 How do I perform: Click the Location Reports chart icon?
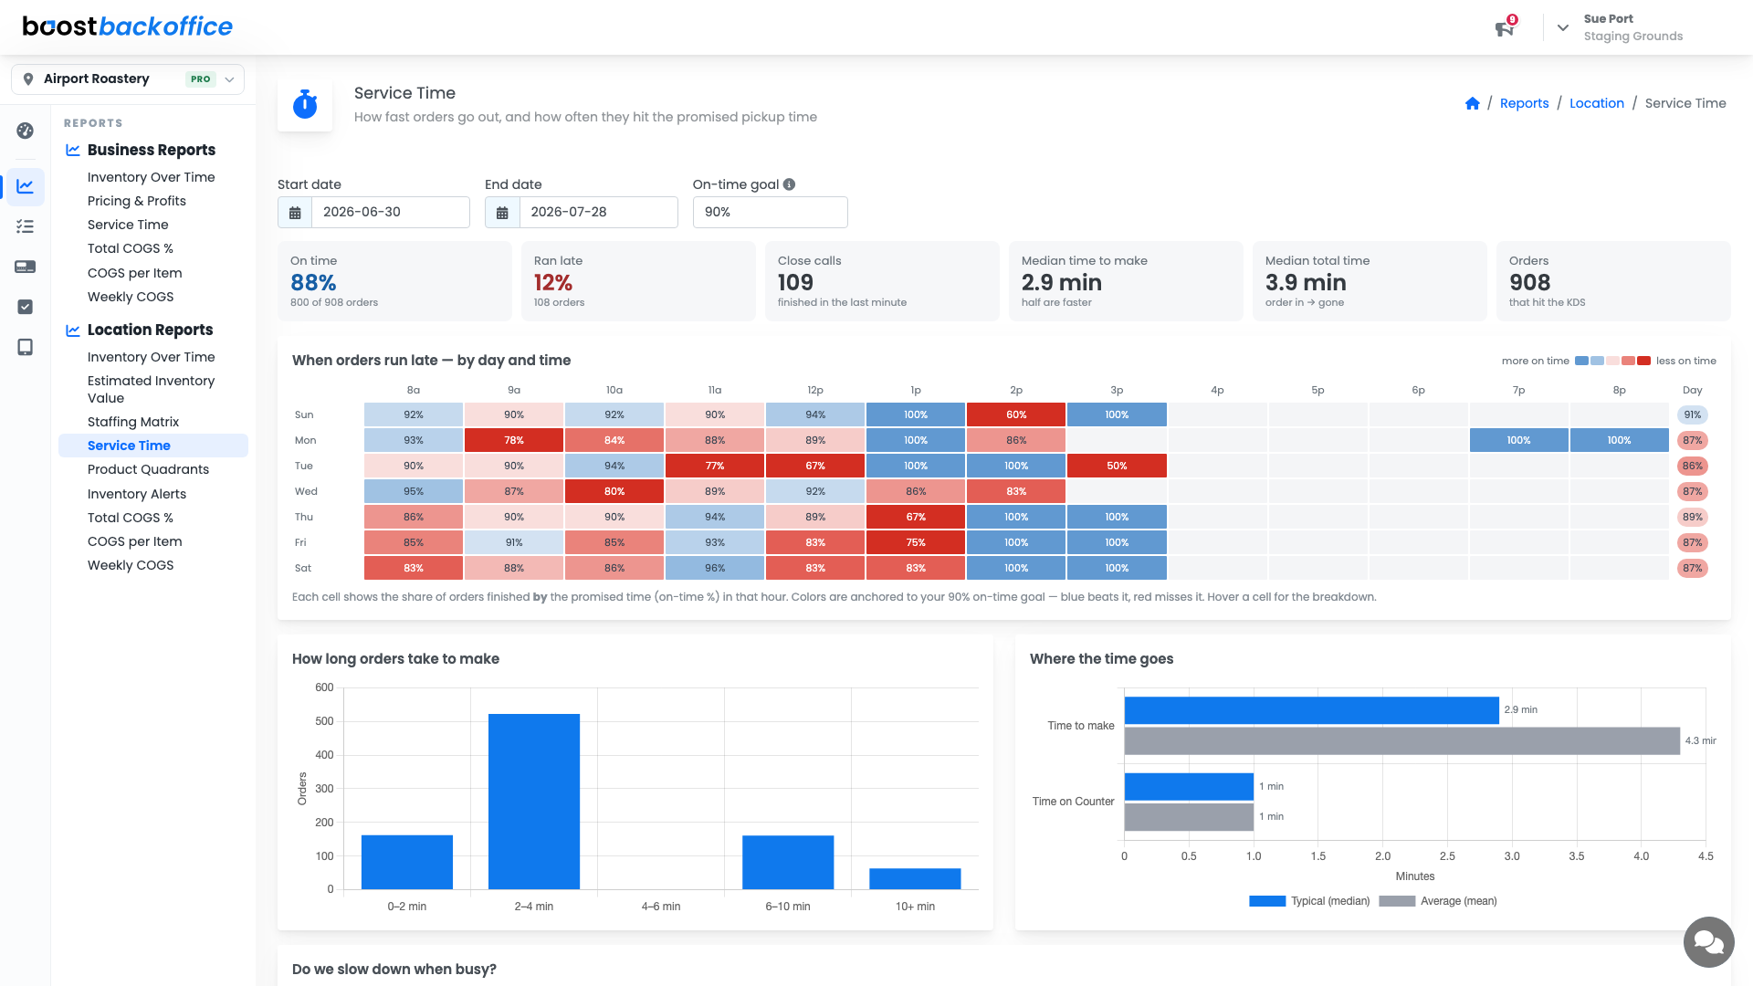73,330
